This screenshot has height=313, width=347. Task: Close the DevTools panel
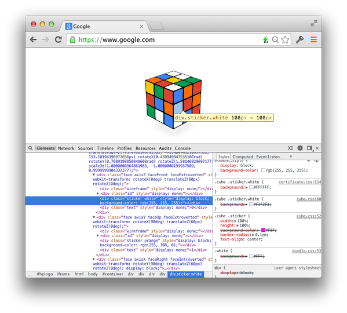[x=317, y=148]
